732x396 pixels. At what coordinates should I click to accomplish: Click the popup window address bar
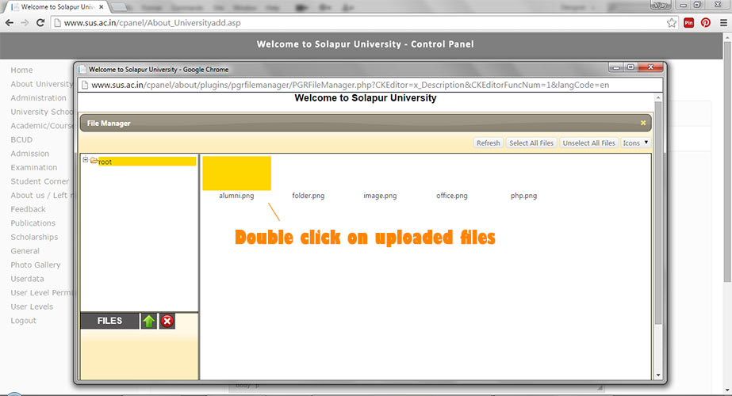[370, 85]
